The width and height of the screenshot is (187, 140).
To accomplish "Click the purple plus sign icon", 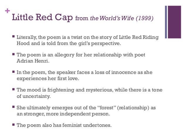I will pos(7,11).
